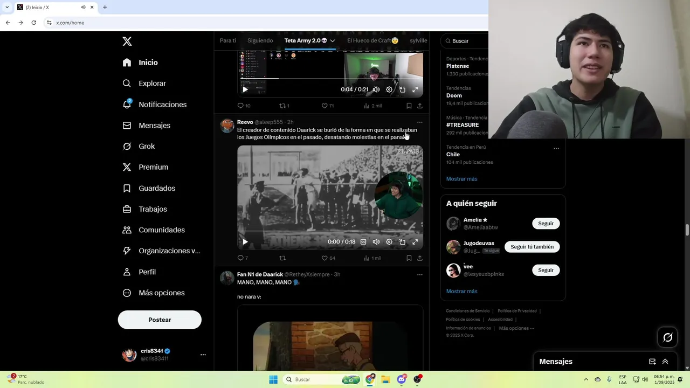Viewport: 690px width, 388px height.
Task: Open the floating Grok button
Action: [x=668, y=337]
